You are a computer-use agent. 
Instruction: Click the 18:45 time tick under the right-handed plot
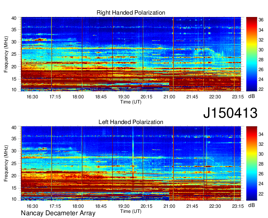[101, 97]
